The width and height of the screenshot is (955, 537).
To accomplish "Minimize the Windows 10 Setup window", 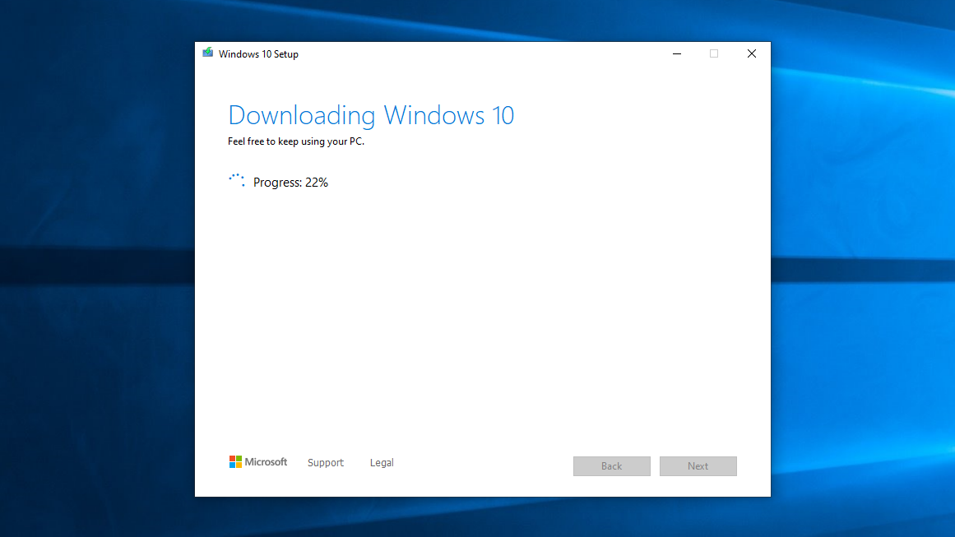I will 676,53.
